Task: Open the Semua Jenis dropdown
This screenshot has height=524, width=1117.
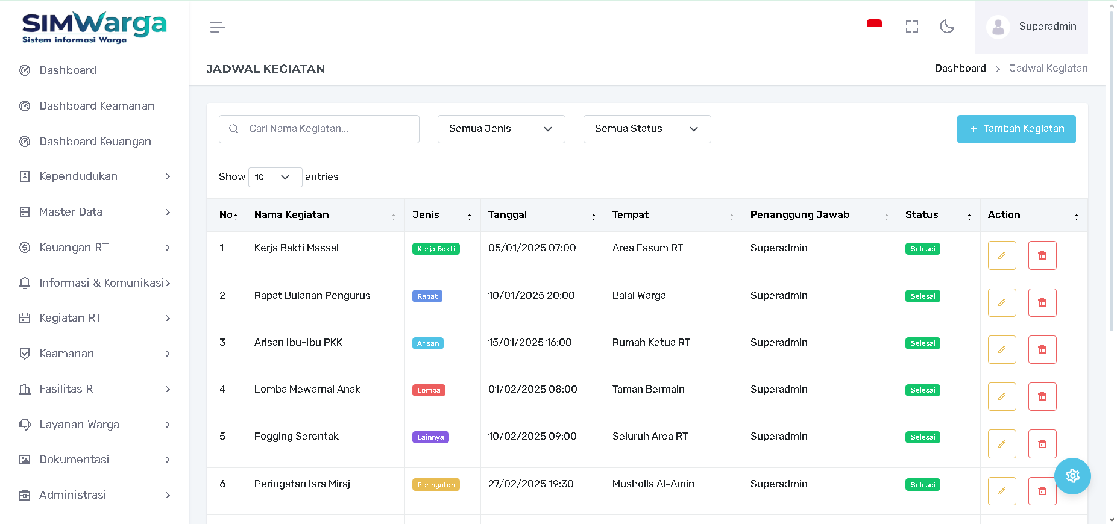Action: [x=501, y=129]
